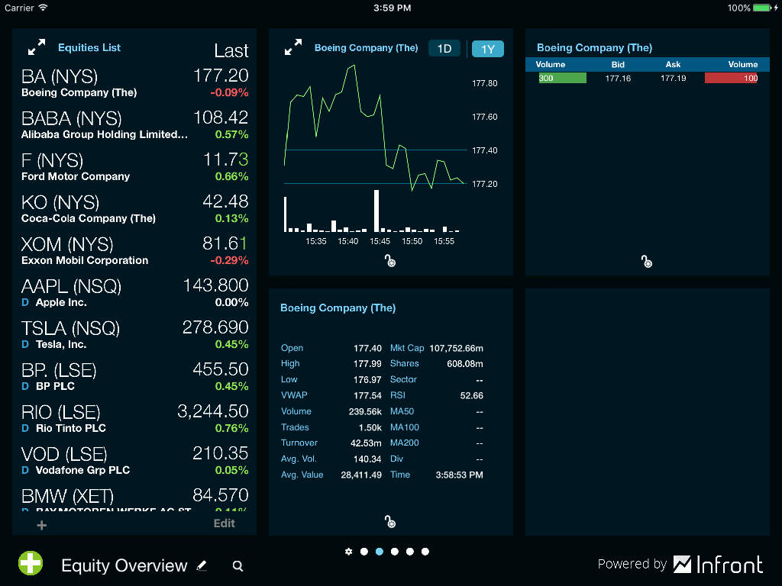
Task: Tap the Time value 3:58:53 PM
Action: pos(459,475)
